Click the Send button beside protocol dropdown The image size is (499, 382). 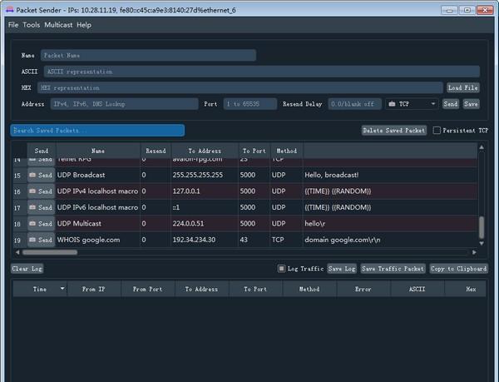(x=451, y=104)
